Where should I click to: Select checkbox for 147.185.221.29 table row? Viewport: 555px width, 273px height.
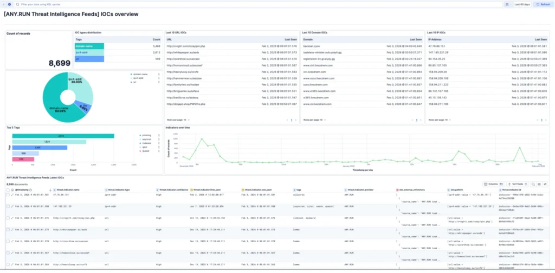pyautogui.click(x=8, y=207)
